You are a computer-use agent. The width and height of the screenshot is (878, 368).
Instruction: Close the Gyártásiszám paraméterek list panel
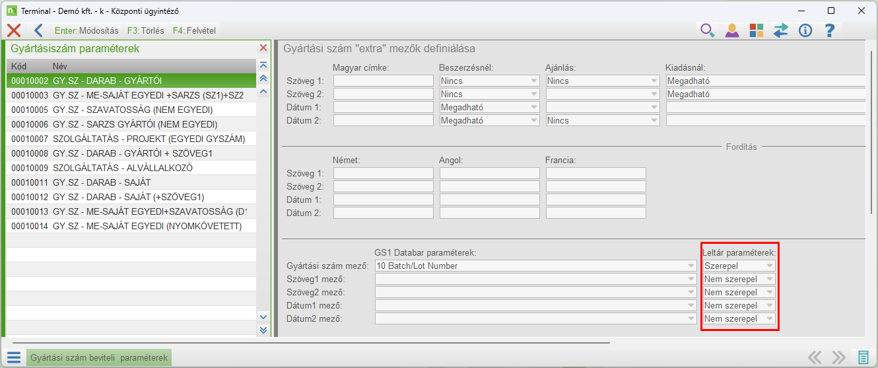click(x=263, y=48)
